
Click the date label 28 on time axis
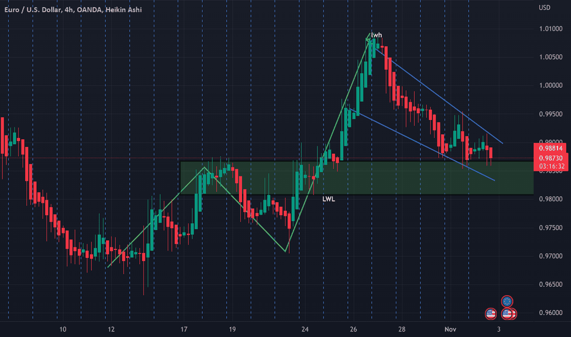[x=402, y=330]
